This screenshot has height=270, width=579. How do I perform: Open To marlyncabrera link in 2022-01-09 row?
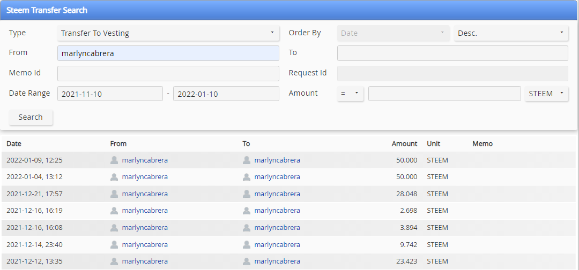coord(277,160)
